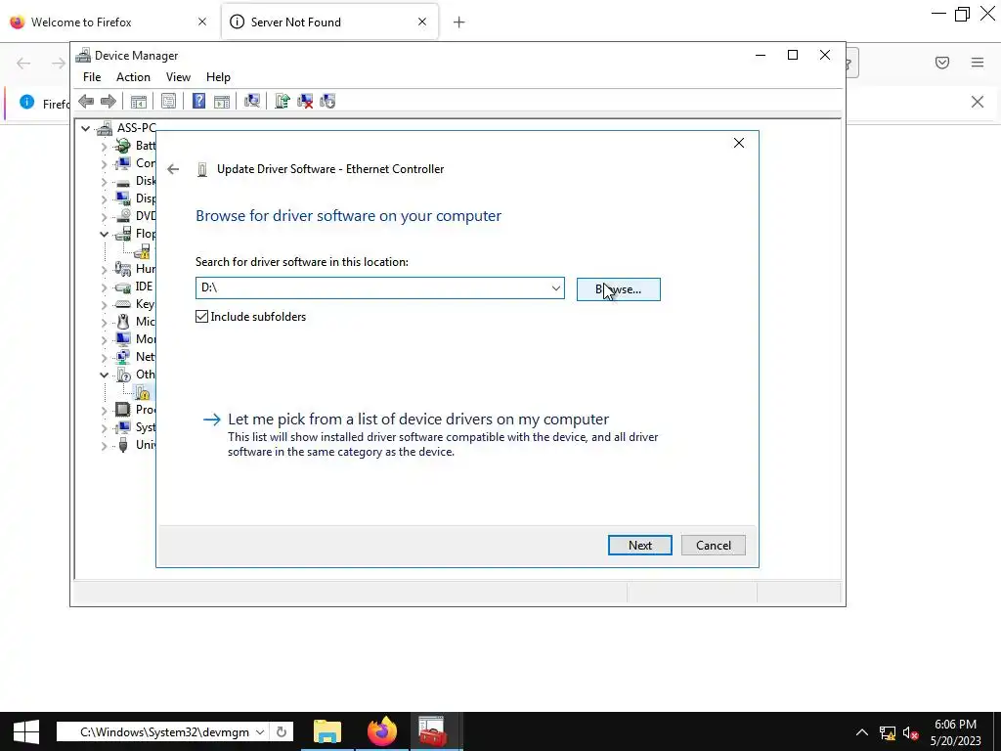Click the Browse... button

[x=618, y=289]
